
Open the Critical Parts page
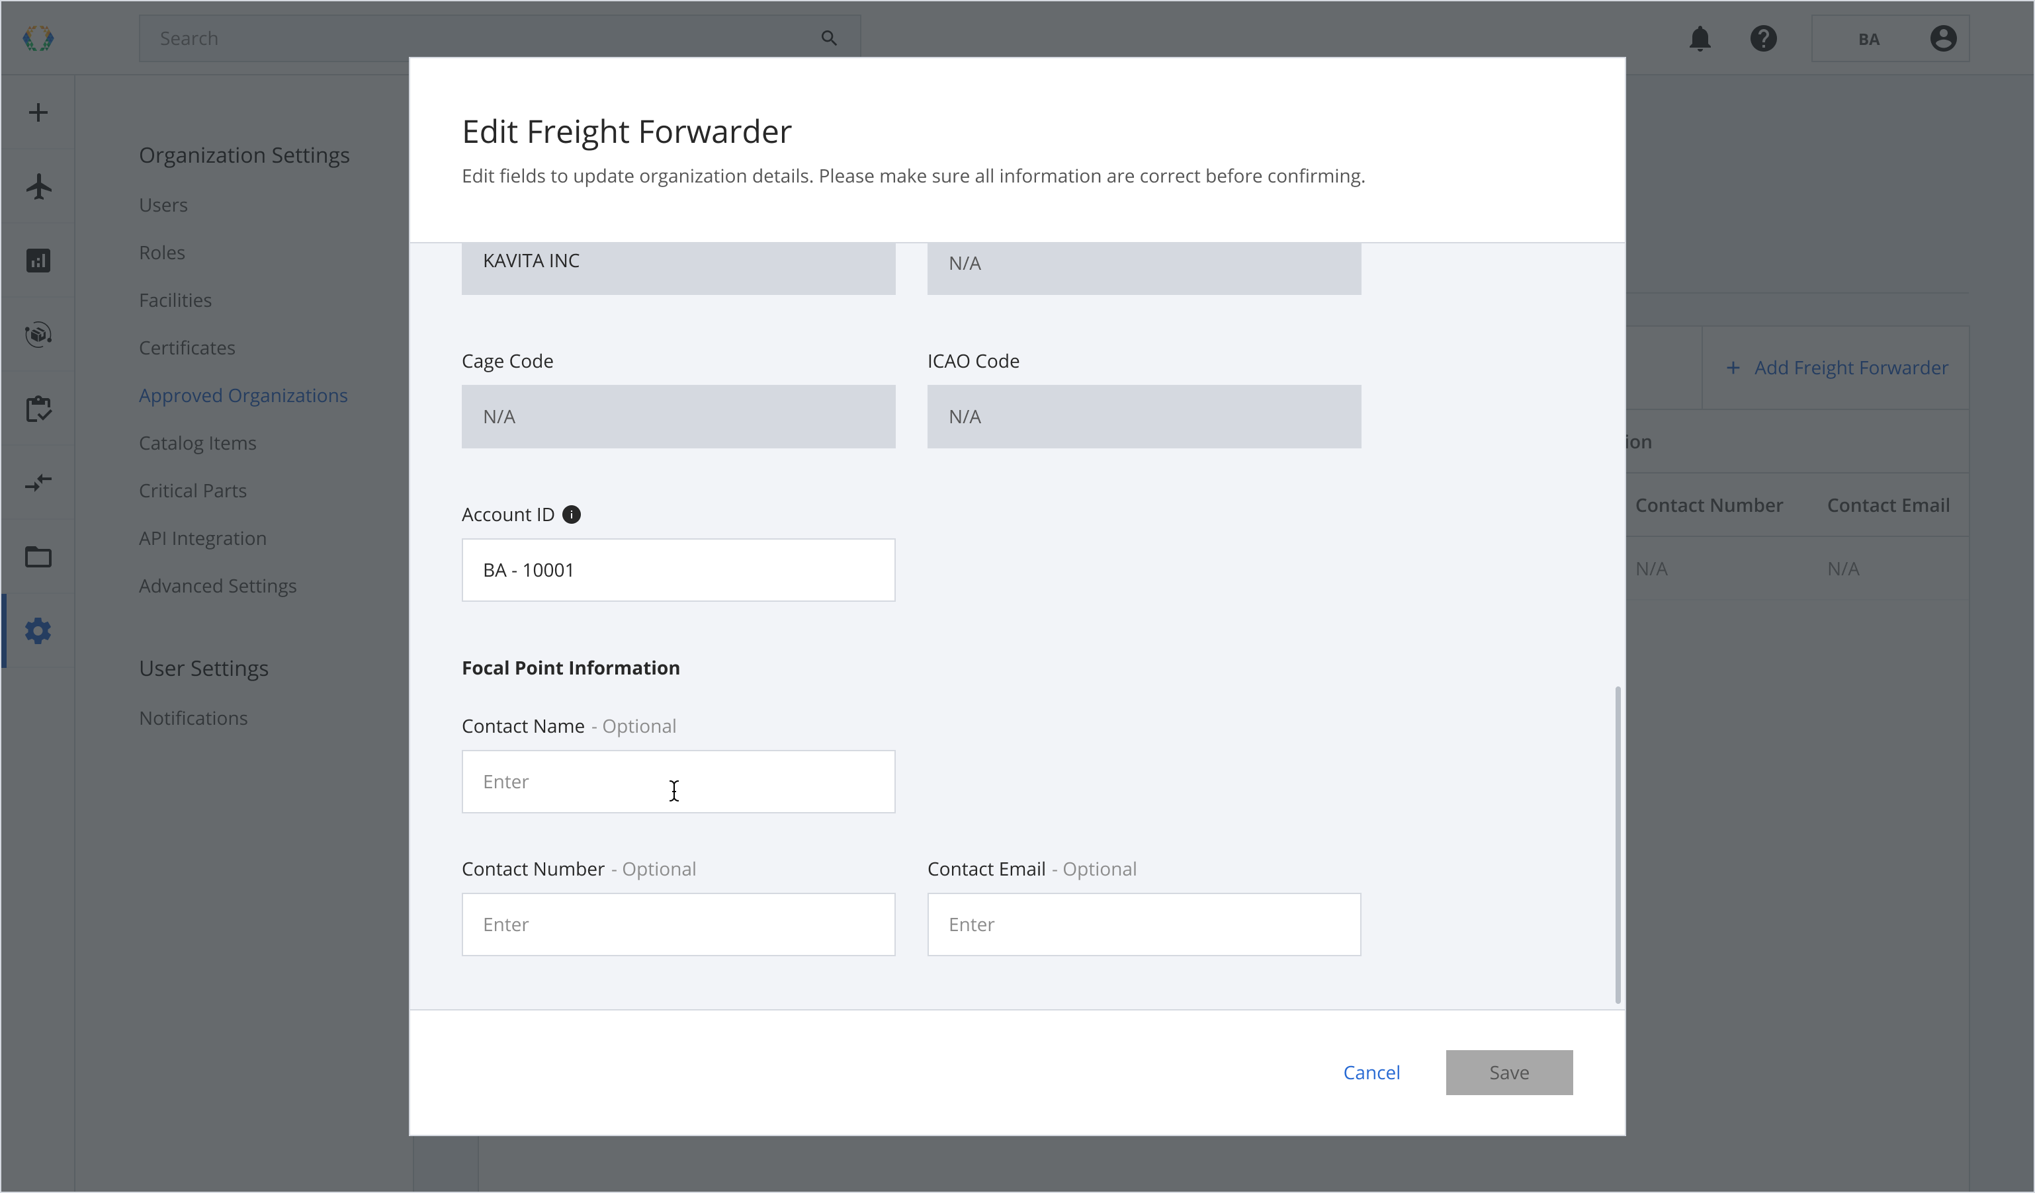193,491
